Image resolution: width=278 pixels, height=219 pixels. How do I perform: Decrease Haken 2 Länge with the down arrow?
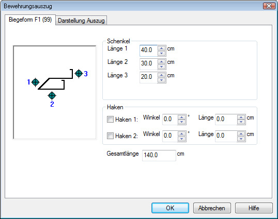click(x=241, y=139)
